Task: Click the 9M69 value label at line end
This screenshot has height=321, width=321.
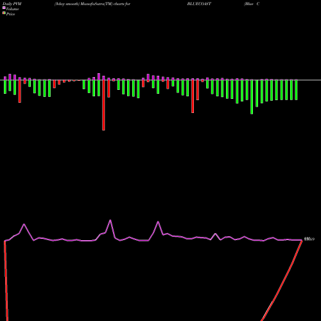Action: tap(309, 239)
